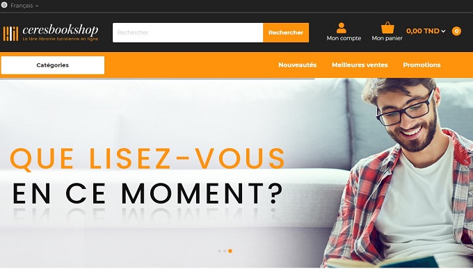Image resolution: width=473 pixels, height=278 pixels.
Task: Open the Mon compte link
Action: pyautogui.click(x=344, y=38)
